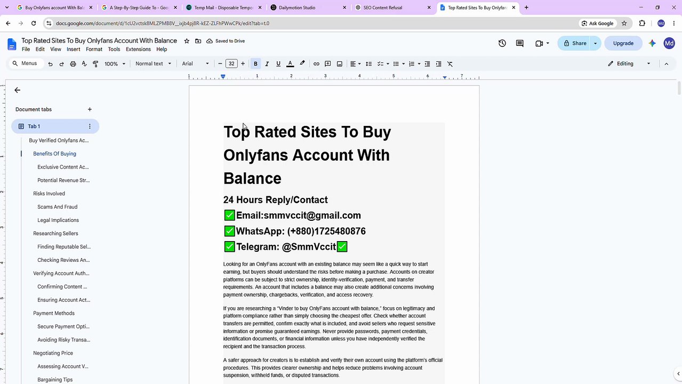Screen dimensions: 682x384
Task: Reload the page in Chrome
Action: coord(34,23)
